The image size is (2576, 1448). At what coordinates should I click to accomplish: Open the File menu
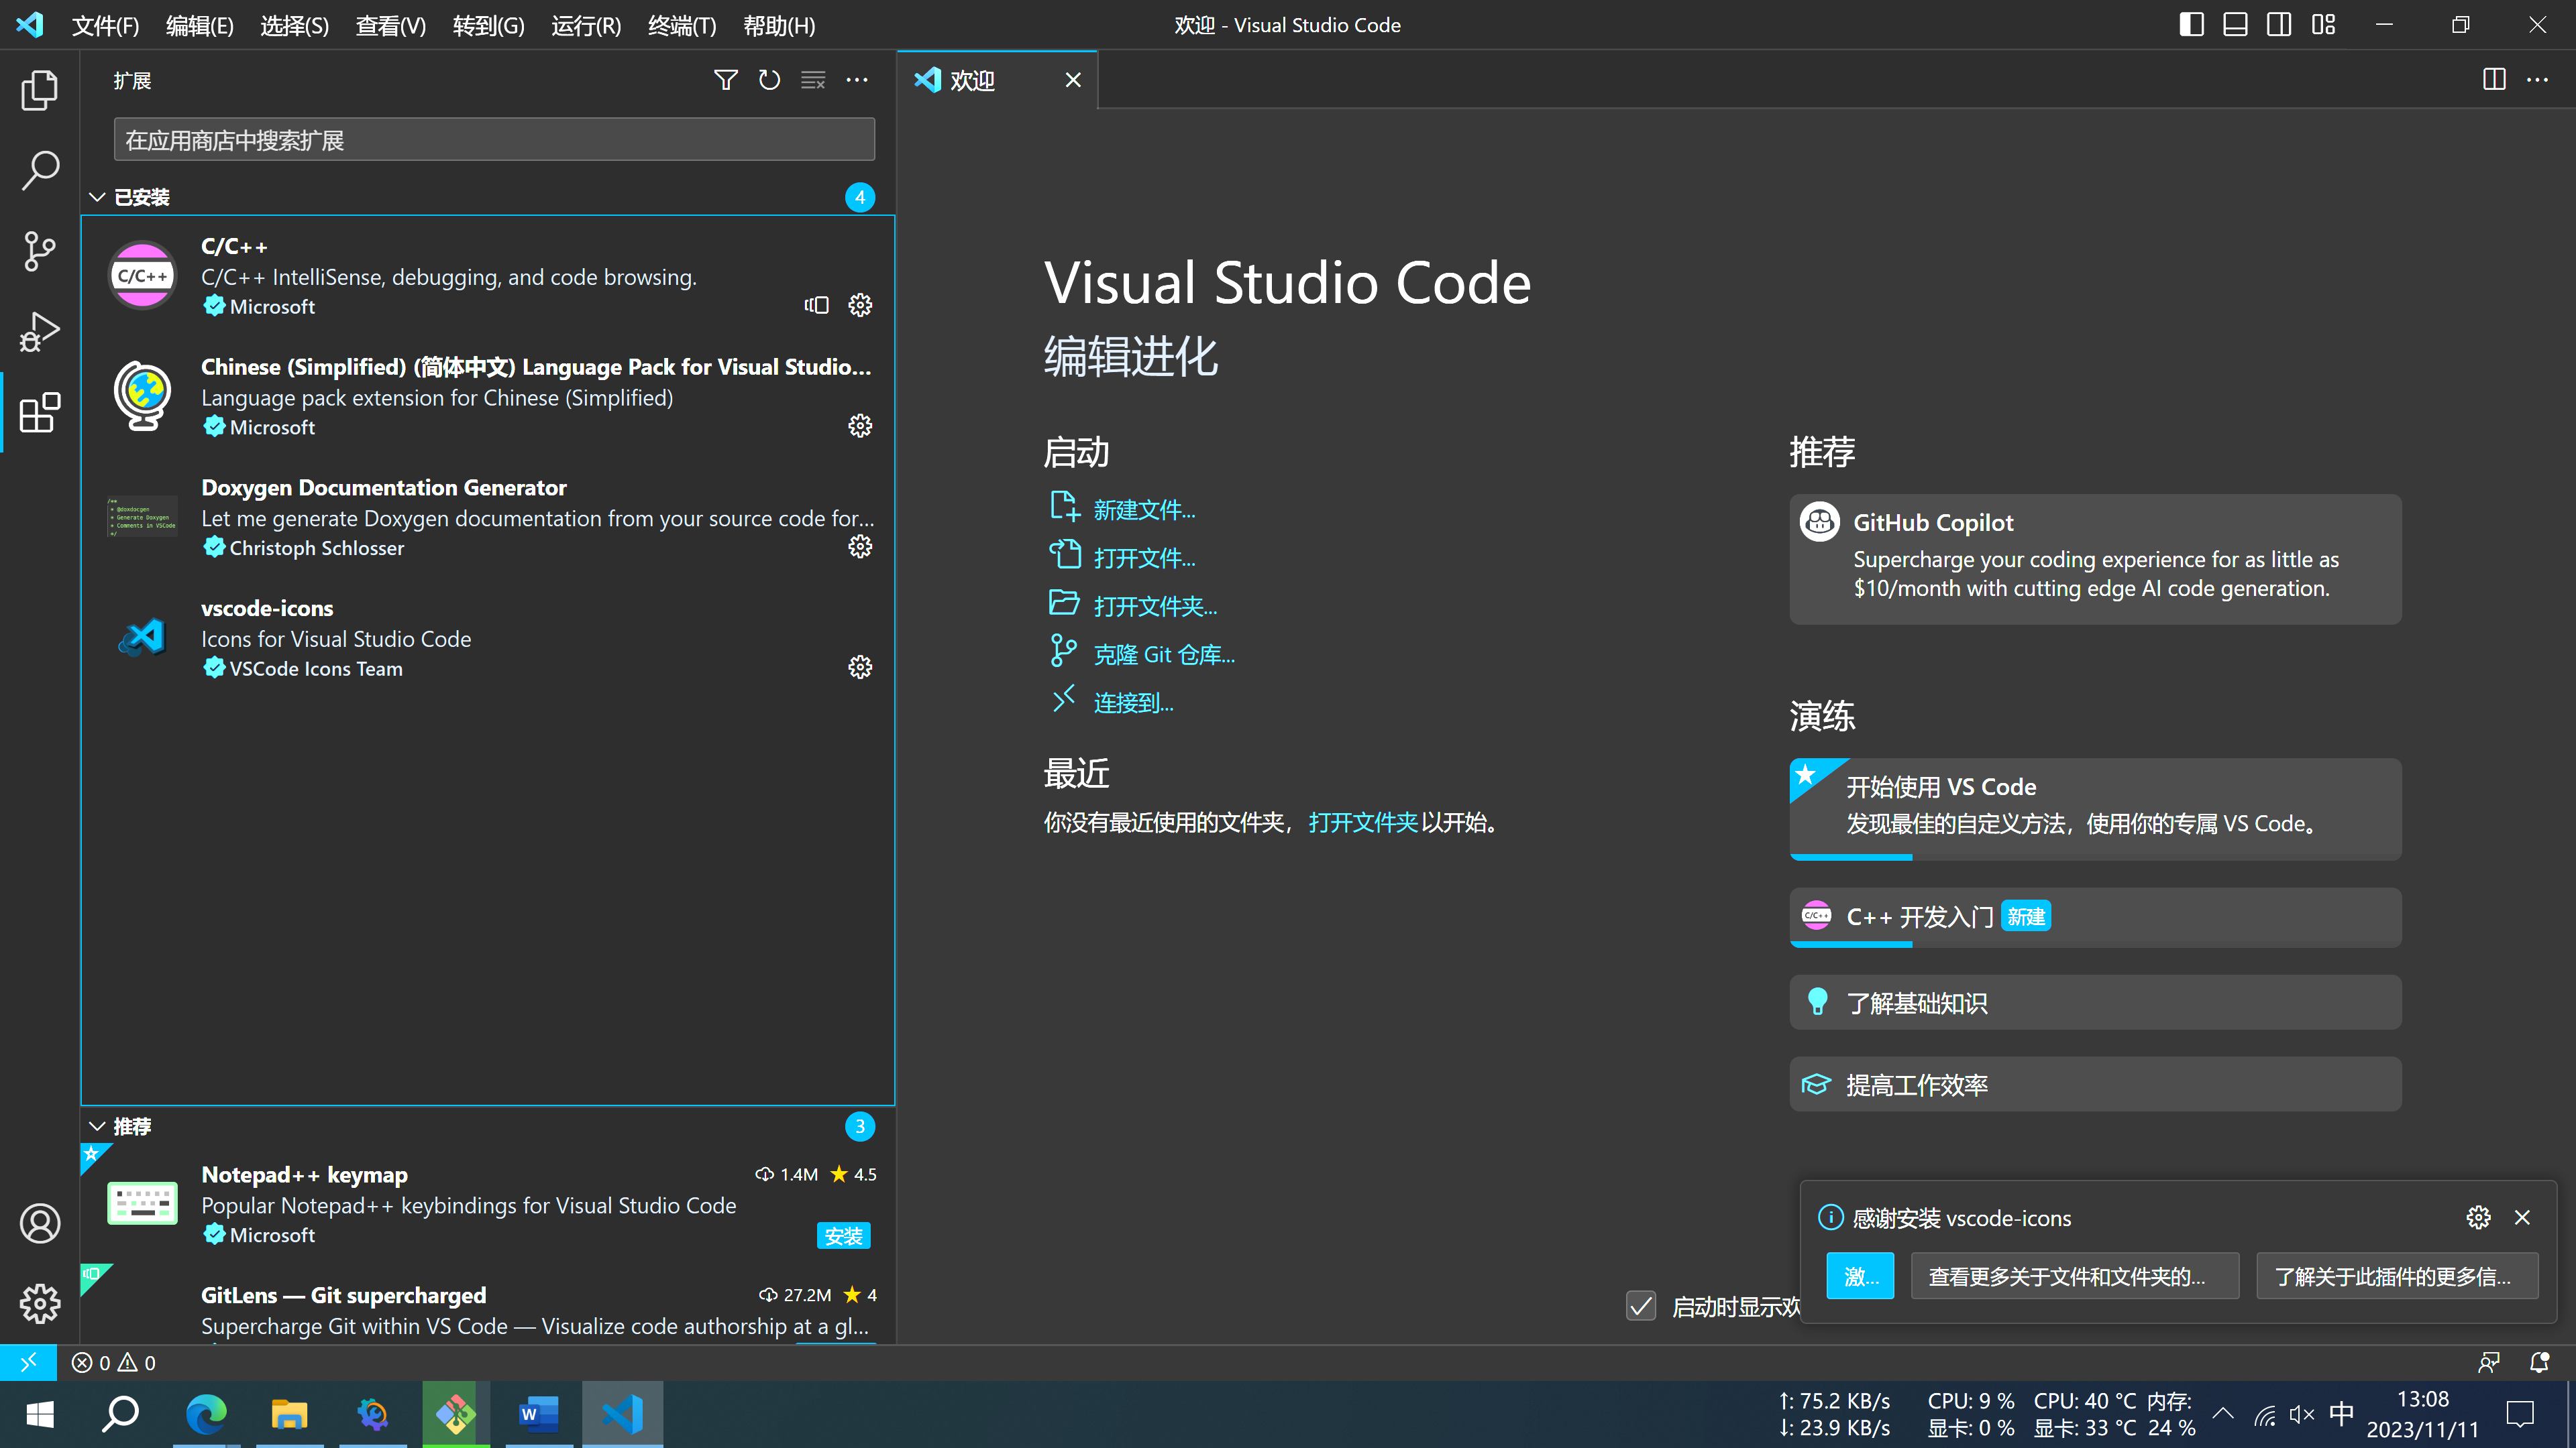[105, 25]
